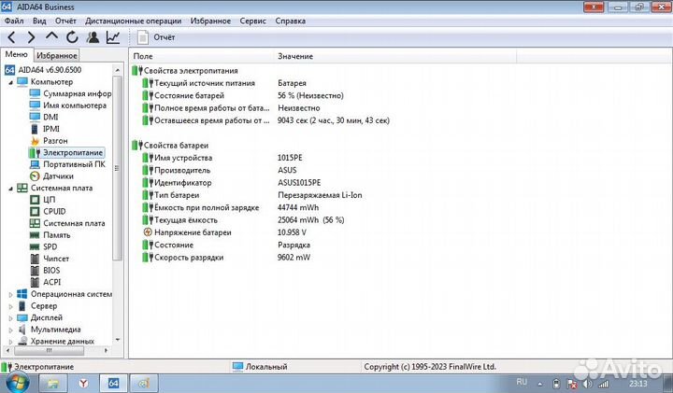The width and height of the screenshot is (673, 393).
Task: Expand the Хранение данных branch
Action: pos(10,342)
